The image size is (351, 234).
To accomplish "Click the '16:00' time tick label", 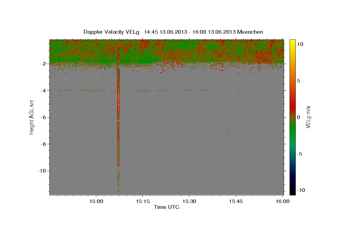I will click(283, 201).
